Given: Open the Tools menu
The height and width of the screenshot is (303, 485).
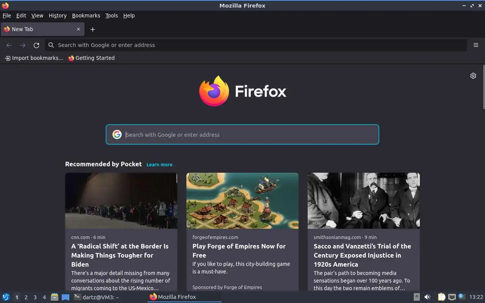Looking at the screenshot, I should point(112,16).
